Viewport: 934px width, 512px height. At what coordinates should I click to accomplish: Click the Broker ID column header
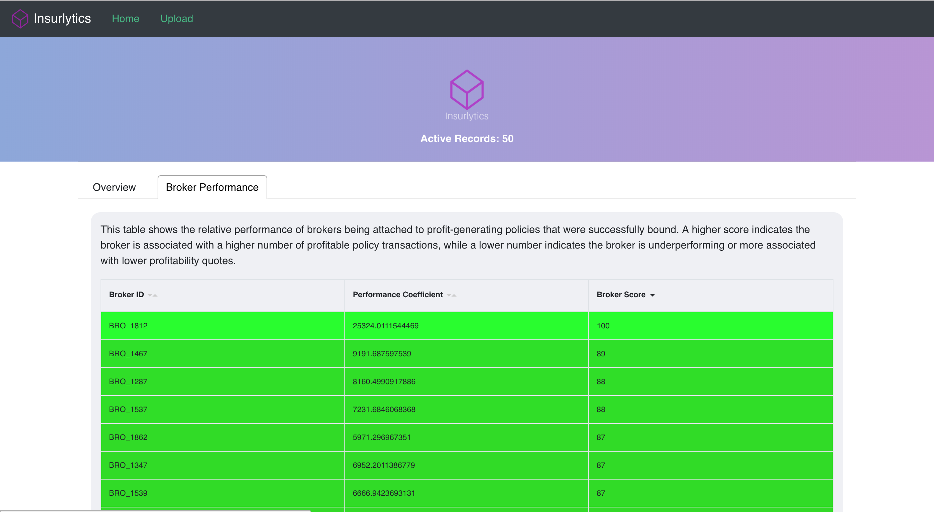[x=126, y=295]
